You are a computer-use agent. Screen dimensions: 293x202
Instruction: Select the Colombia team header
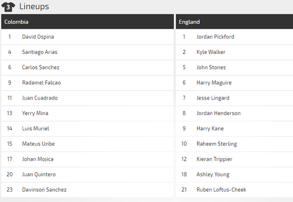[x=87, y=21]
